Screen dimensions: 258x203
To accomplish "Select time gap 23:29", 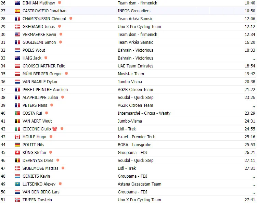I will coord(250,113).
